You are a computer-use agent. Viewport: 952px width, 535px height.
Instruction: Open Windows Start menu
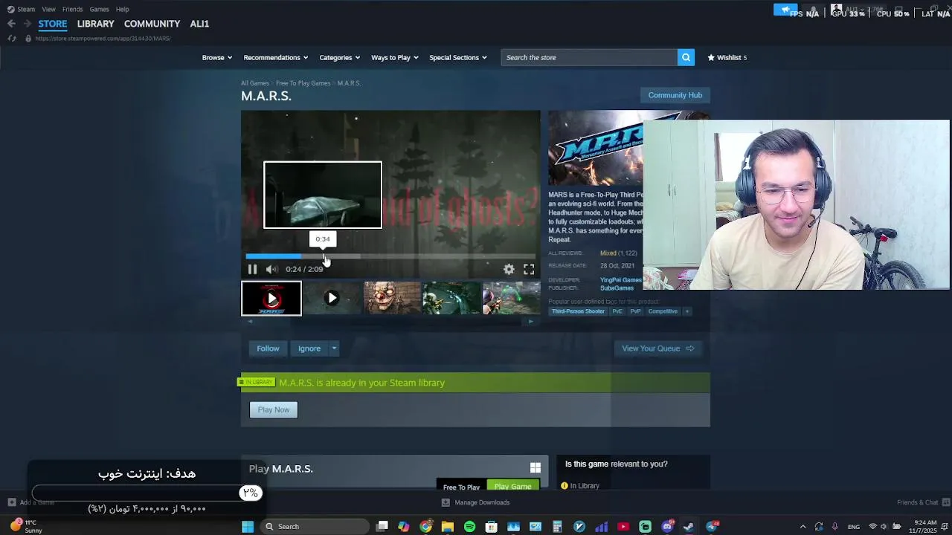pyautogui.click(x=248, y=526)
